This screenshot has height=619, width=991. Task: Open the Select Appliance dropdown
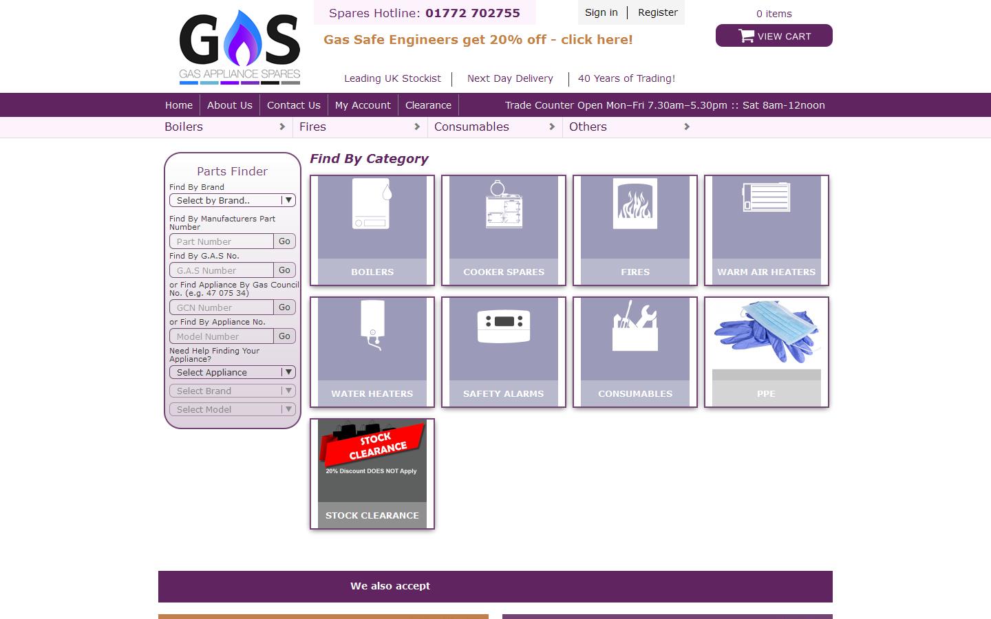[232, 372]
